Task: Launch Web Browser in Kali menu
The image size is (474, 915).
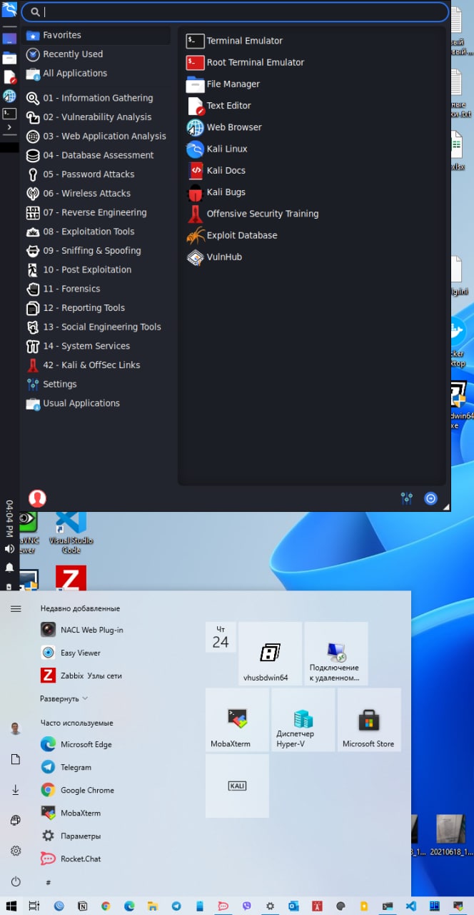Action: point(224,127)
